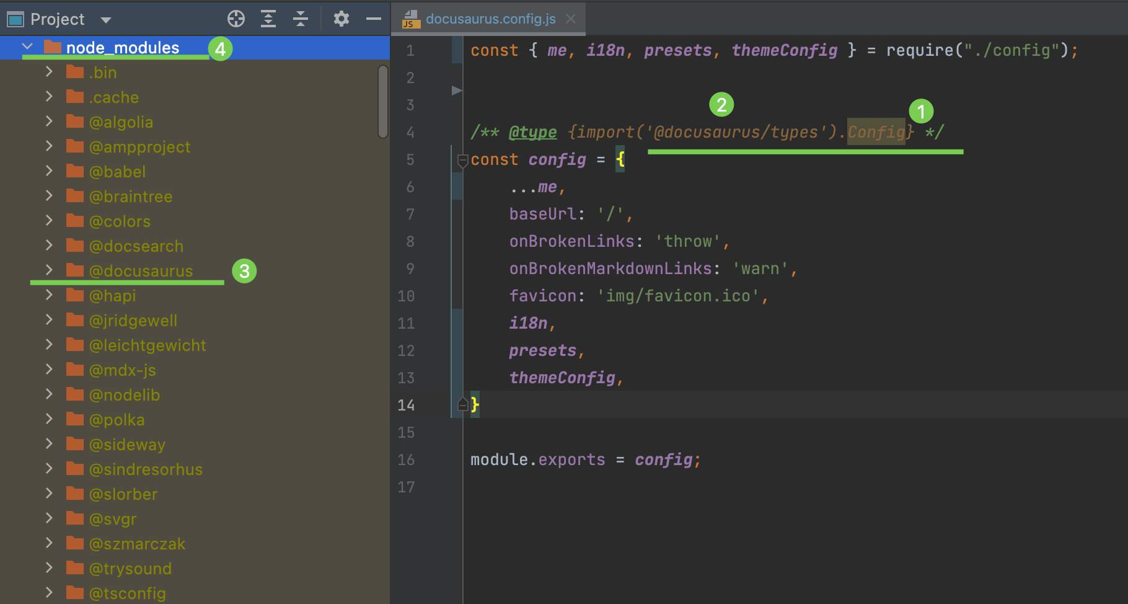The width and height of the screenshot is (1128, 604).
Task: Click the @docusaurus folder icon
Action: 75,270
